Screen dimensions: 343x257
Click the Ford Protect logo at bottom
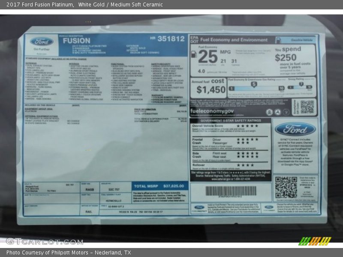(x=199, y=208)
